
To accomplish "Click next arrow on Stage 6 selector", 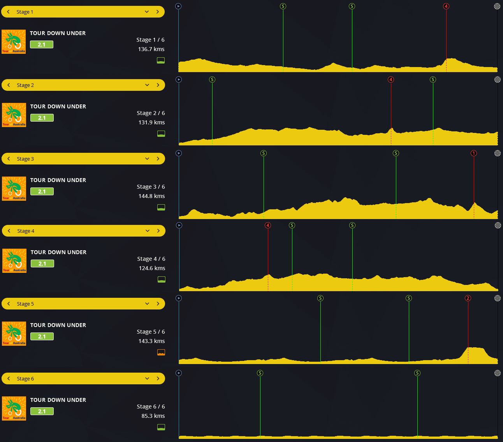I will point(158,378).
